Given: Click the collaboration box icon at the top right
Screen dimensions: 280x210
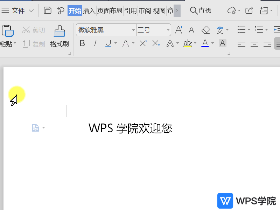Looking at the screenshot, I should point(264,10).
